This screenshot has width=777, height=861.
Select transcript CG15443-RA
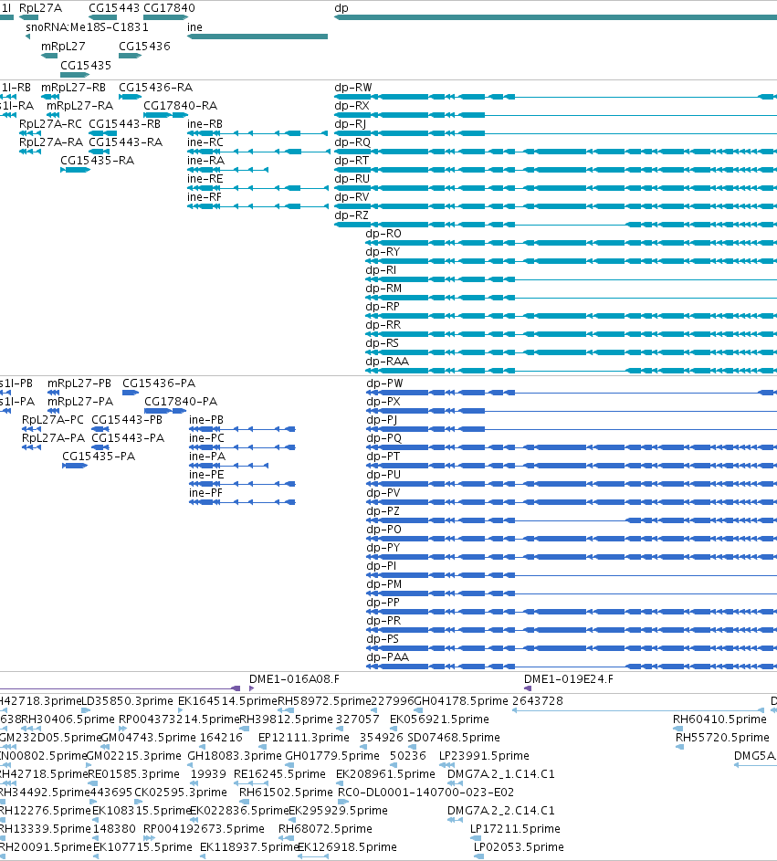(126, 142)
